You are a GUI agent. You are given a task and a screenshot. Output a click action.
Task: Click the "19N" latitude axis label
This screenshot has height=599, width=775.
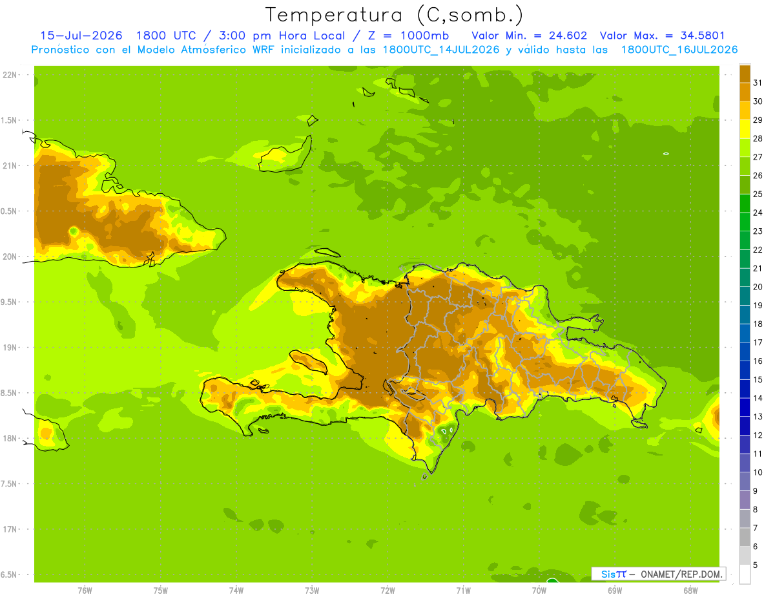(10, 348)
